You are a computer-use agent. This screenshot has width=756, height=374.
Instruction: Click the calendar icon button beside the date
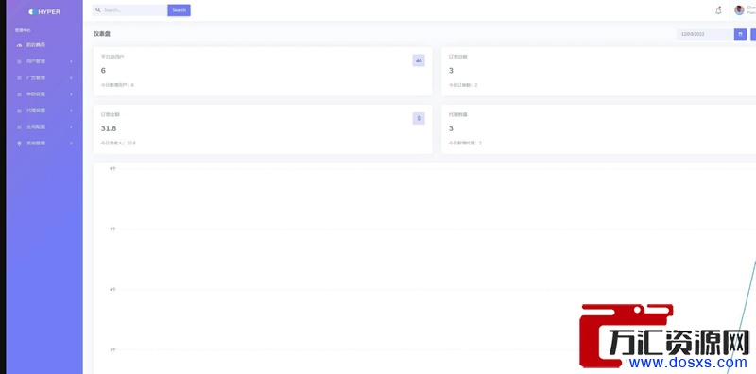pos(741,34)
